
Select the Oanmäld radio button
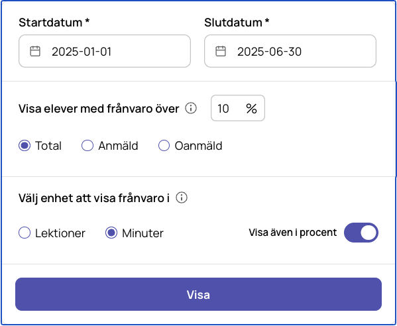coord(164,146)
